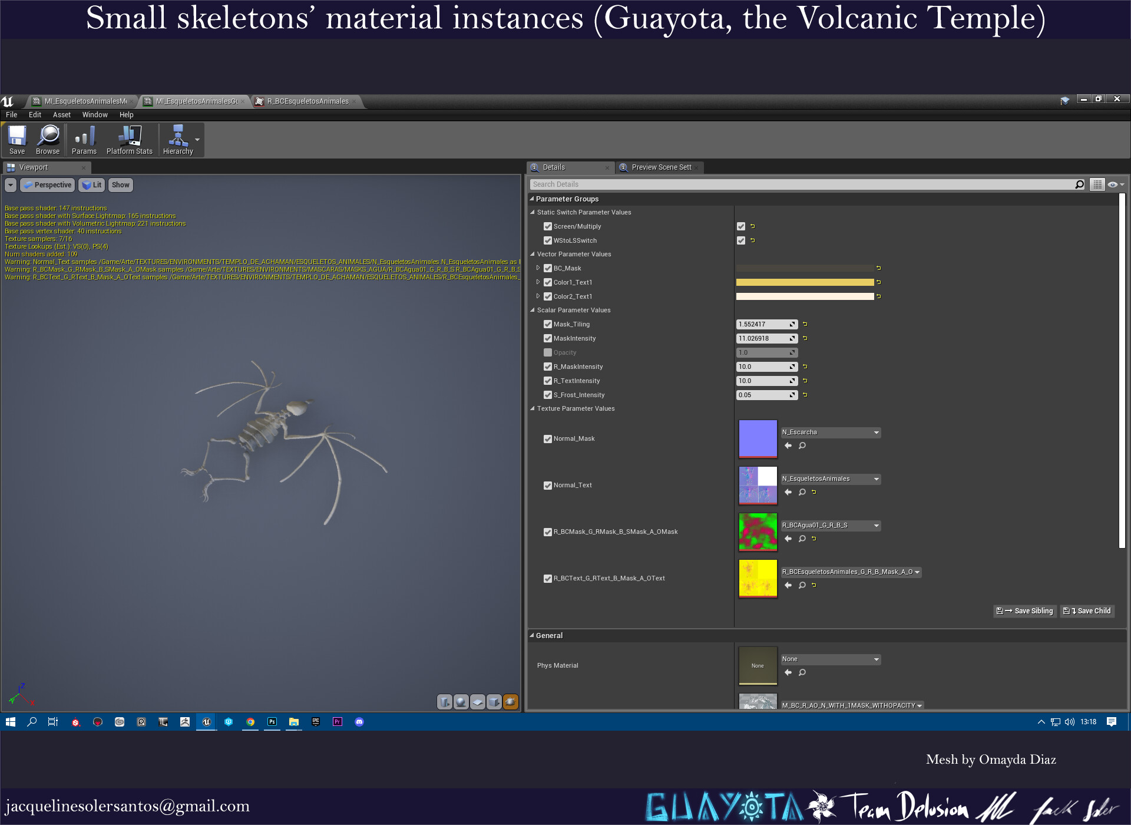Enable the Opacity parameter override checkbox
The height and width of the screenshot is (825, 1131).
pyautogui.click(x=548, y=352)
